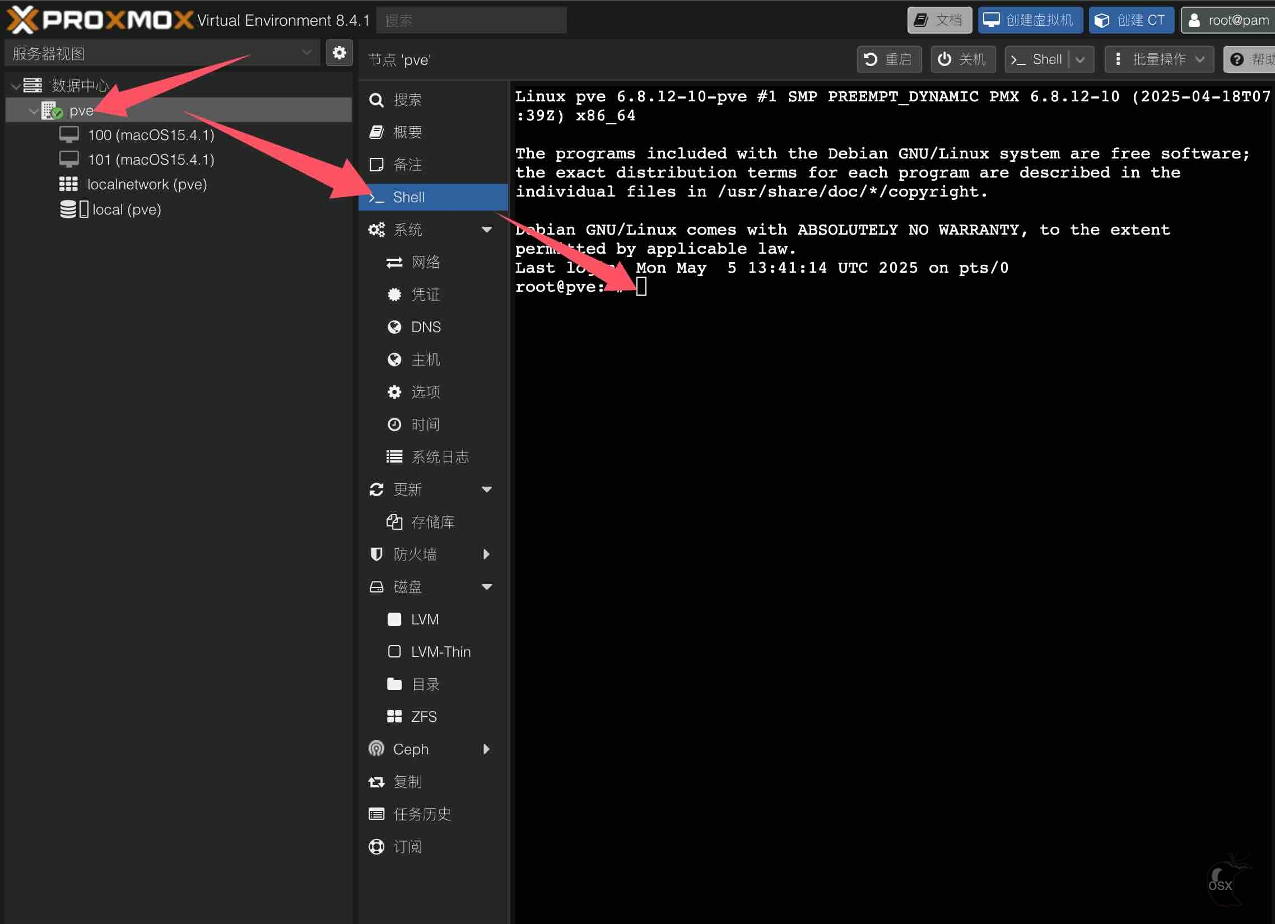Open 主机 hosts page
Image resolution: width=1275 pixels, height=924 pixels.
(433, 360)
